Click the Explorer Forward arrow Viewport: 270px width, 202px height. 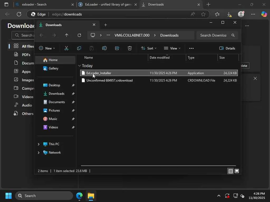click(x=54, y=35)
